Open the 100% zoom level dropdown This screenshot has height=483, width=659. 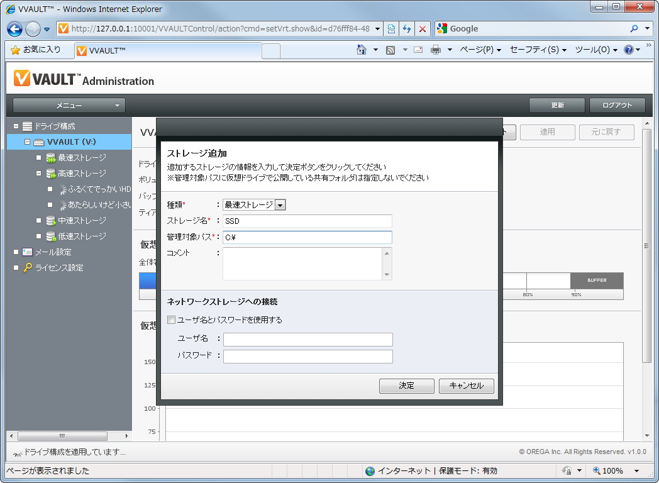[637, 471]
